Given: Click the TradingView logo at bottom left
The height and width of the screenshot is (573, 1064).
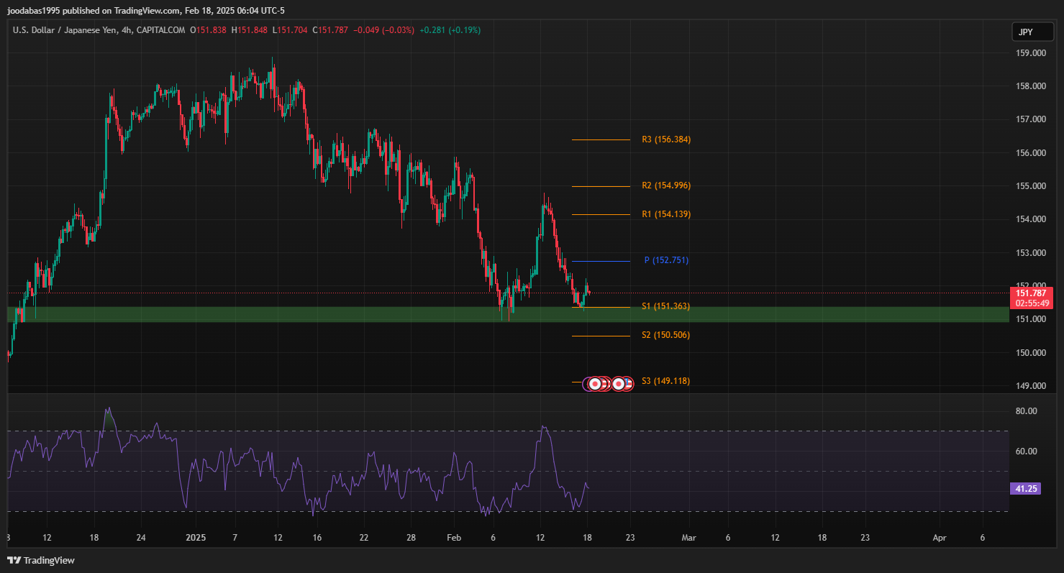Looking at the screenshot, I should (41, 560).
